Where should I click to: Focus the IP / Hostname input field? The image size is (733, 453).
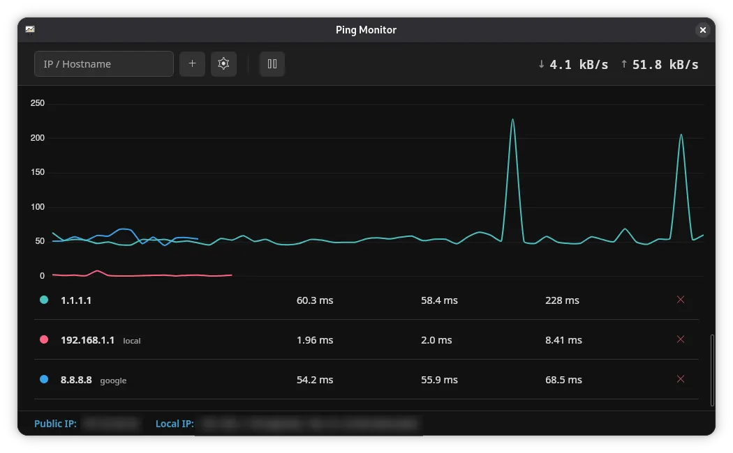coord(104,64)
